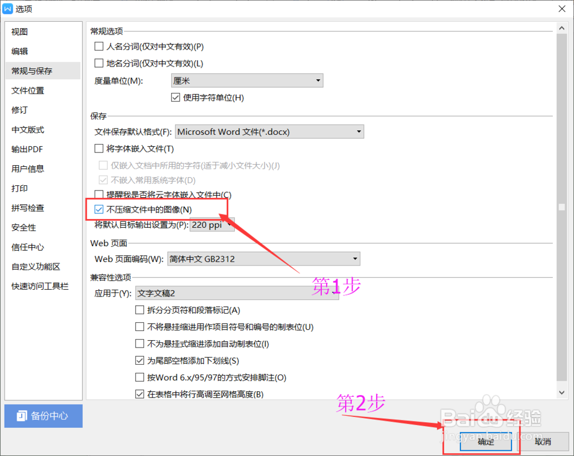Image resolution: width=574 pixels, height=456 pixels.
Task: Open 应用于 dropdown showing 文字文稿2
Action: click(x=237, y=293)
